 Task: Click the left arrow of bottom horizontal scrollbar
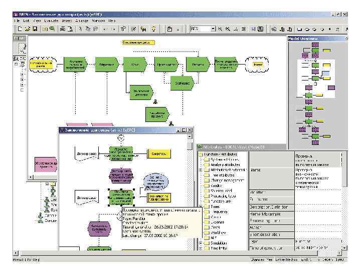(16, 253)
